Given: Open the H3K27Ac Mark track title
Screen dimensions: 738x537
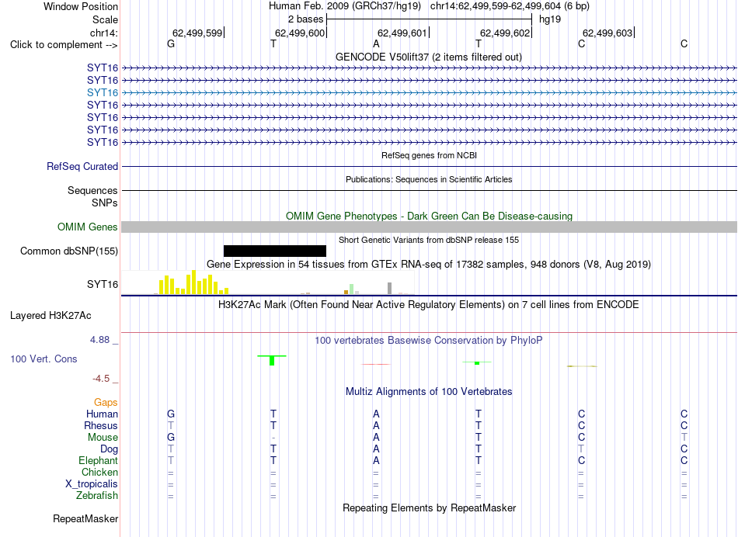Looking at the screenshot, I should 428,305.
